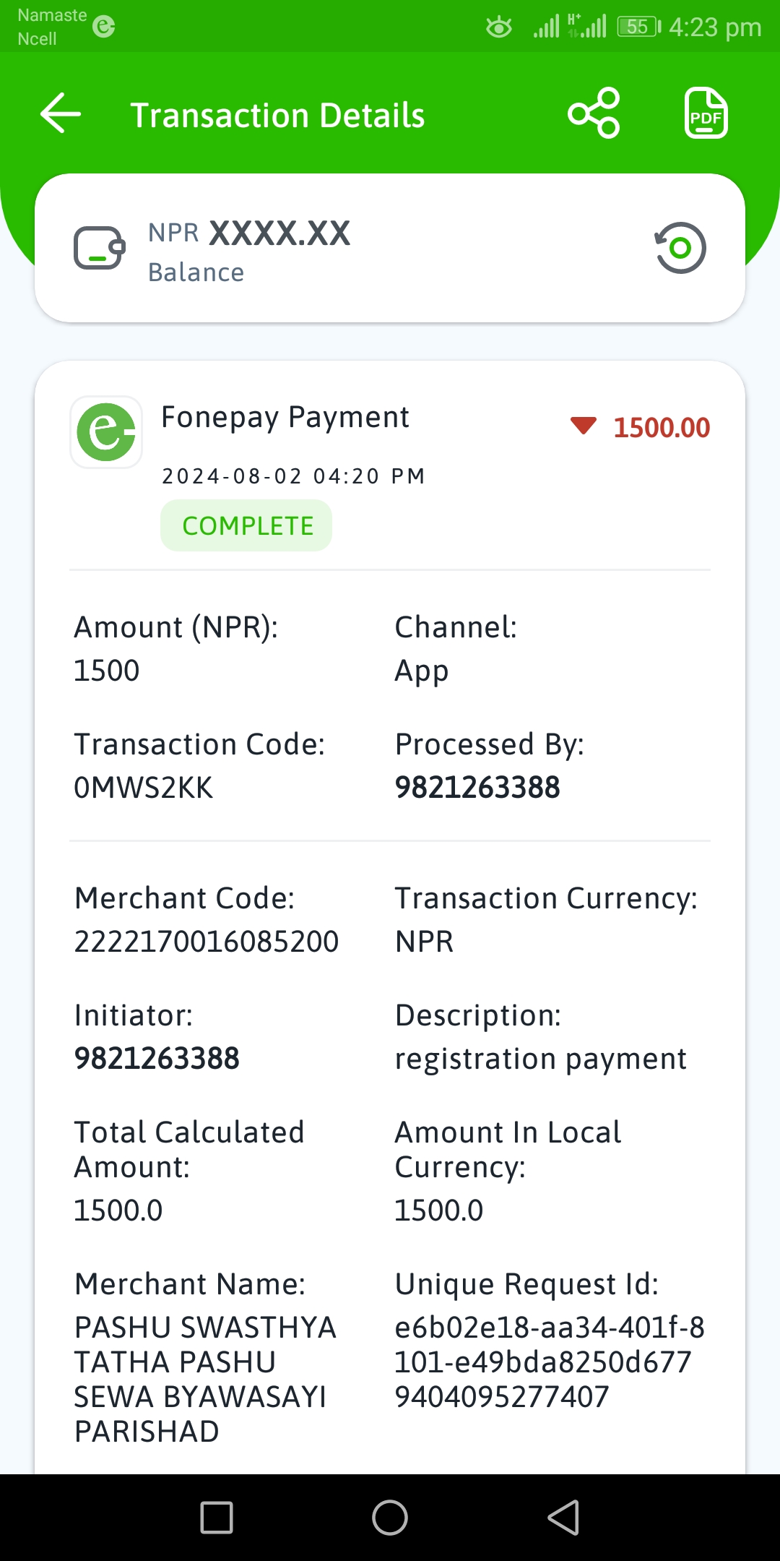Tap the eSewa logo on Fonepay Payment
Image resolution: width=780 pixels, height=1561 pixels.
pos(106,432)
